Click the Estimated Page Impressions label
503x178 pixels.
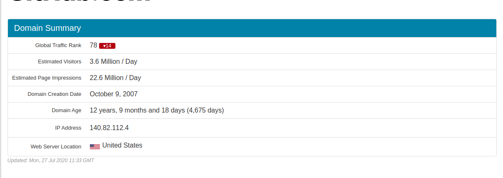(47, 78)
